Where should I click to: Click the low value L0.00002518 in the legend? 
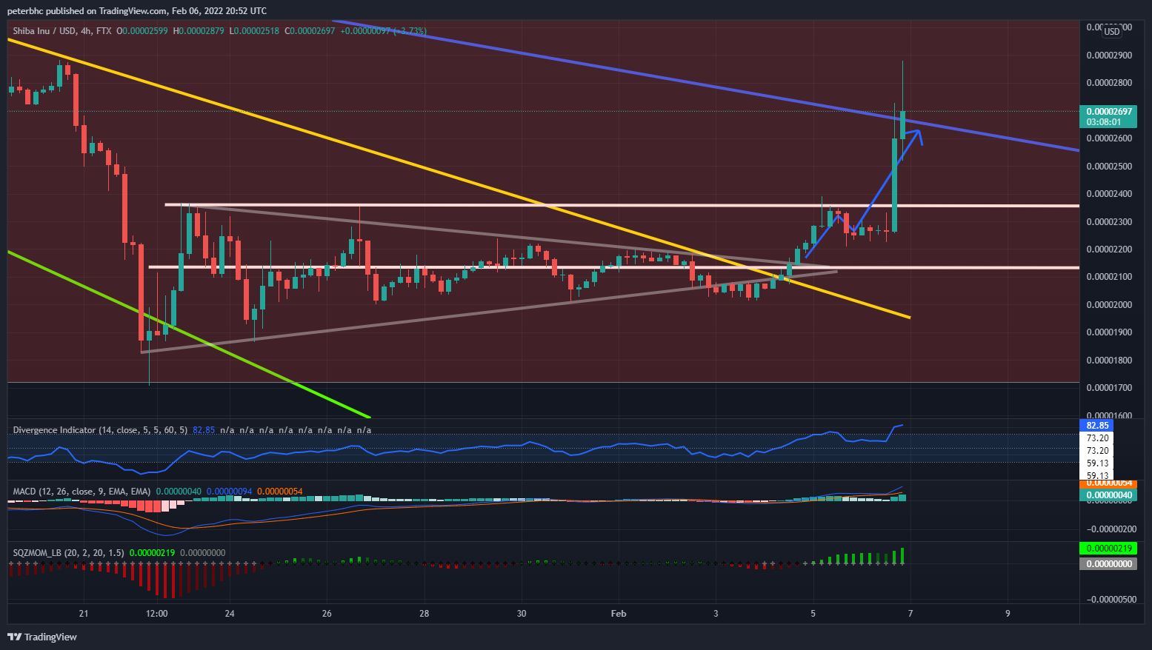point(254,31)
